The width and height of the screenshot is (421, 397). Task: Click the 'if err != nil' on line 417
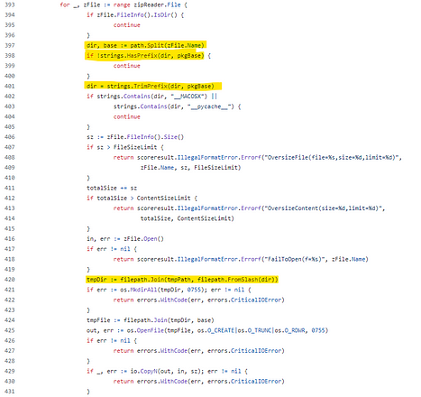(112, 249)
